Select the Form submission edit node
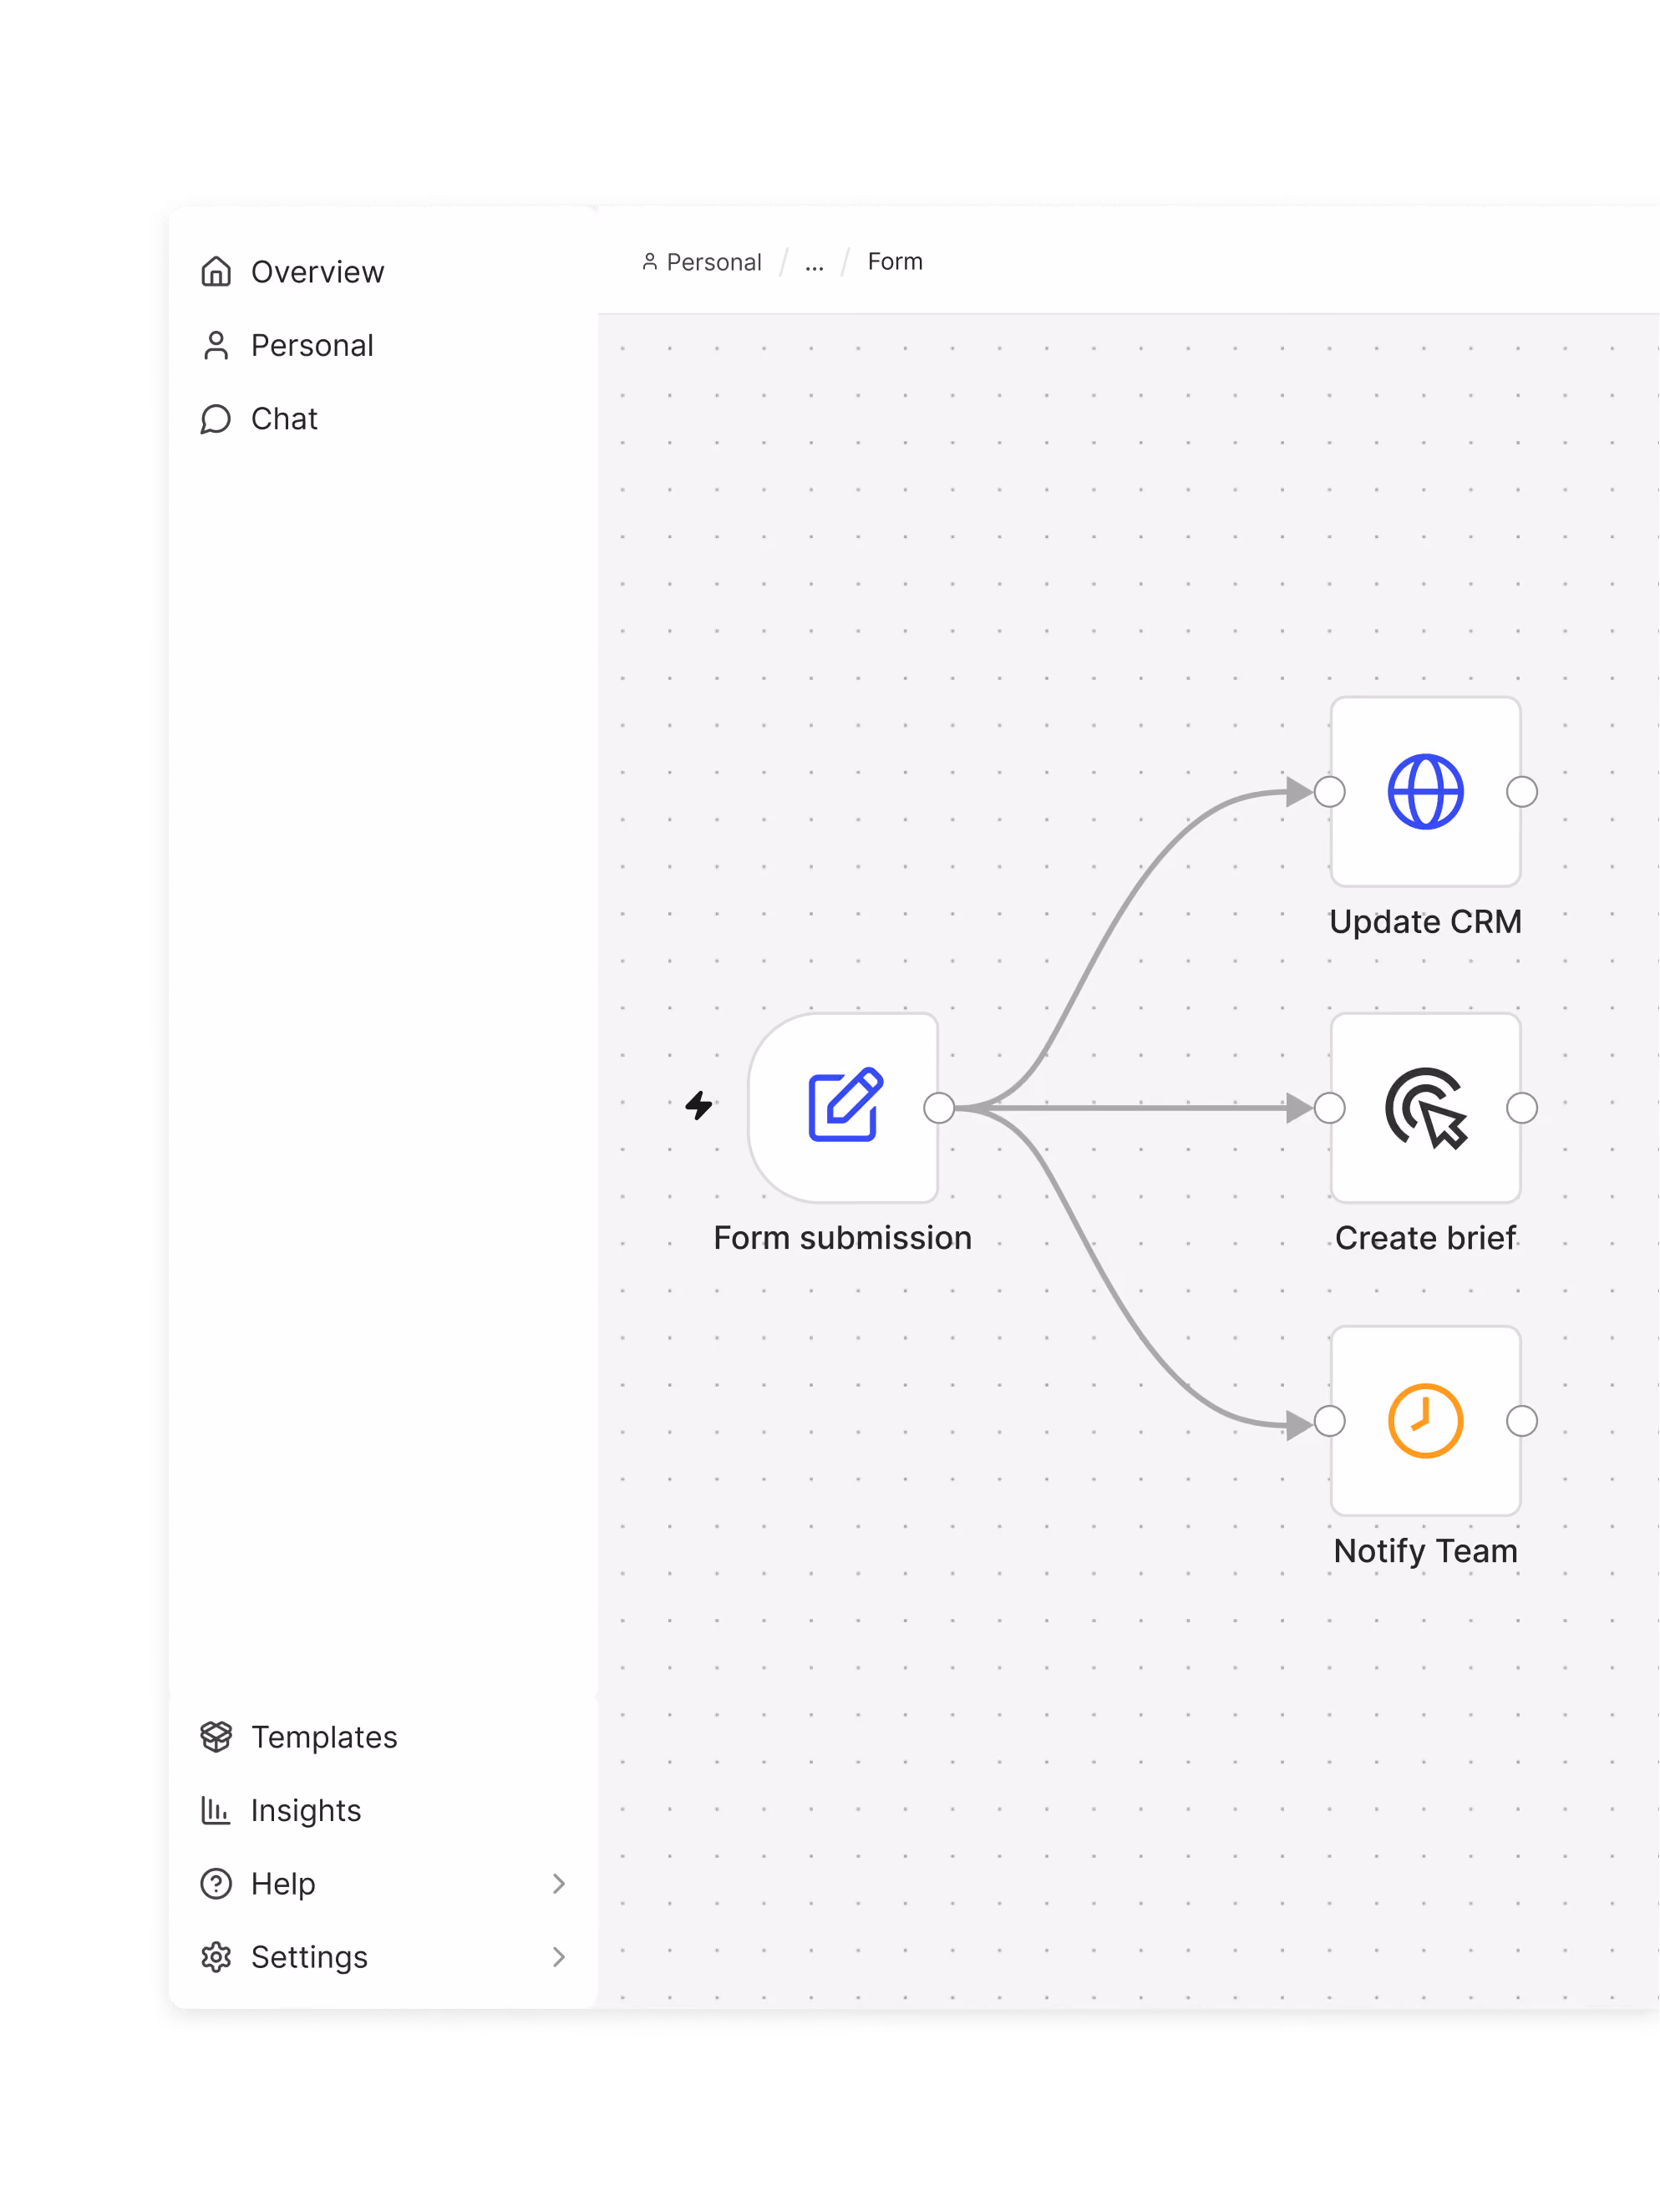 click(x=843, y=1107)
